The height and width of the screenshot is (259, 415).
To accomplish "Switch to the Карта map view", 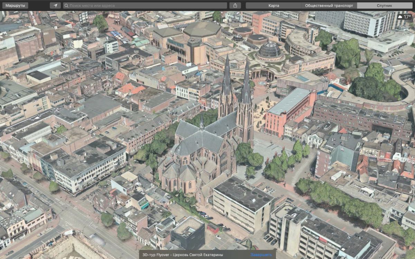I will tap(274, 6).
